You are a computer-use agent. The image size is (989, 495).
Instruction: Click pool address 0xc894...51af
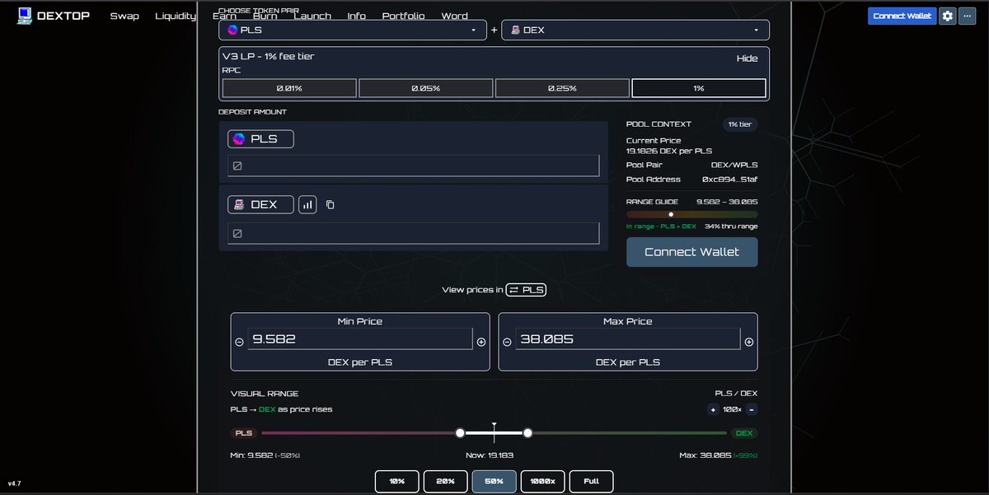(x=729, y=179)
